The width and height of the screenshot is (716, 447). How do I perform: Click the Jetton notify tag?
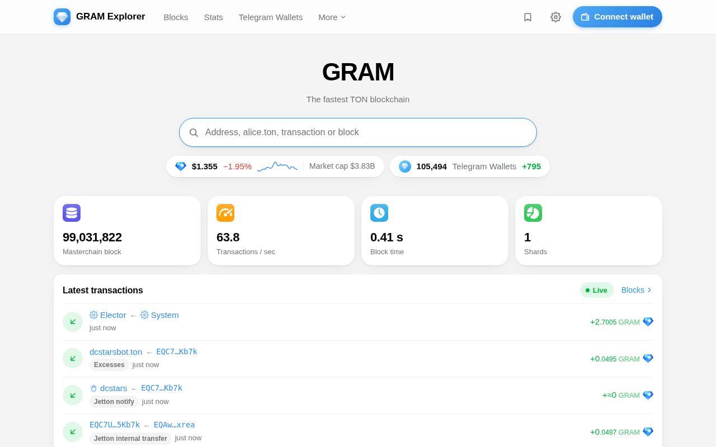tap(114, 402)
